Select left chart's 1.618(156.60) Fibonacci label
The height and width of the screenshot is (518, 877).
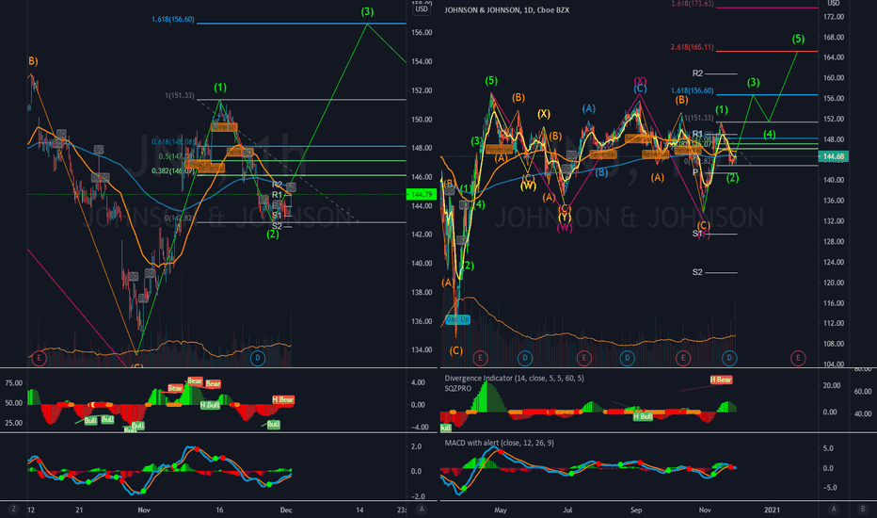[x=173, y=20]
